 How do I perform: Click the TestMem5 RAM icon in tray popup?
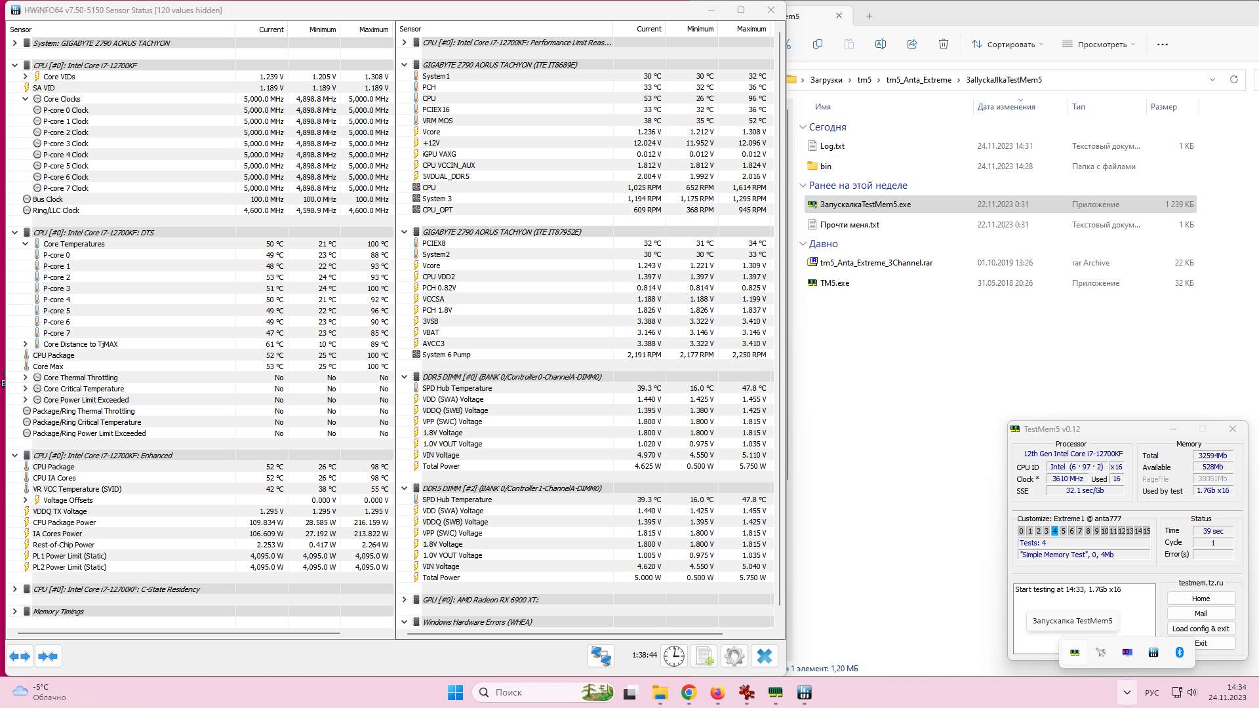pyautogui.click(x=1075, y=652)
